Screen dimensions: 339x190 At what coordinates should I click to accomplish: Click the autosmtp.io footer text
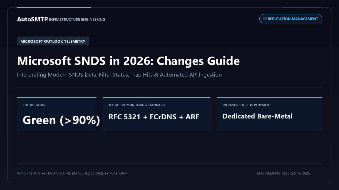click(72, 173)
